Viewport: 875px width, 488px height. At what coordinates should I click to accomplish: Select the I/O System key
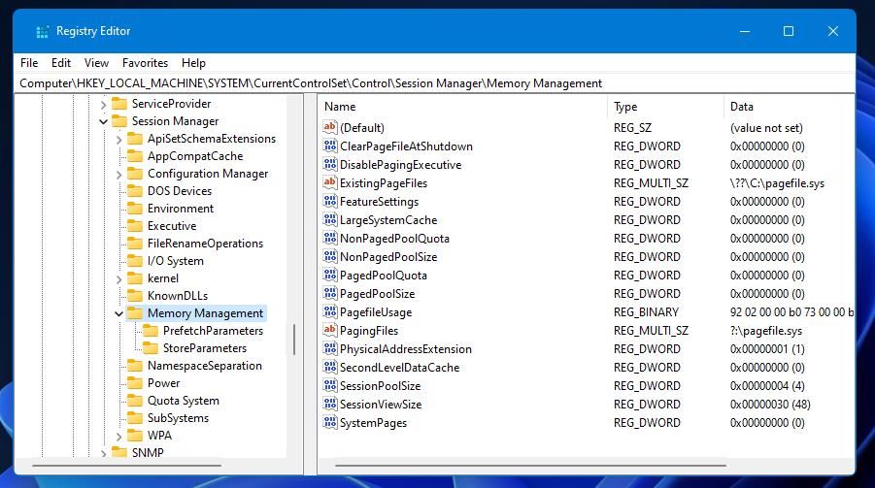(x=175, y=261)
